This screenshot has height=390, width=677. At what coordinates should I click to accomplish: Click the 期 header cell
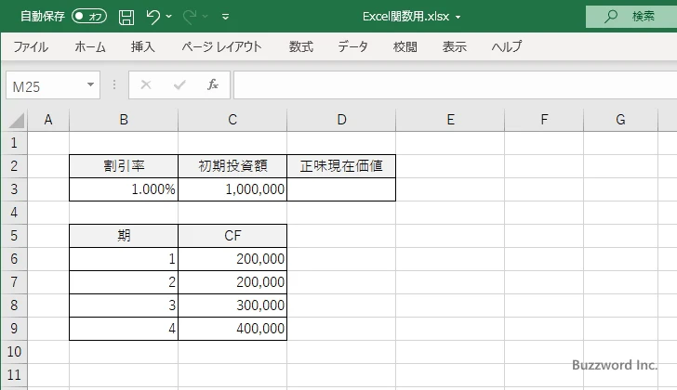click(x=124, y=236)
